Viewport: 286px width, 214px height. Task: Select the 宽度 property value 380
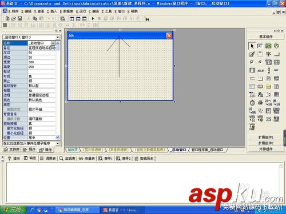click(x=42, y=62)
